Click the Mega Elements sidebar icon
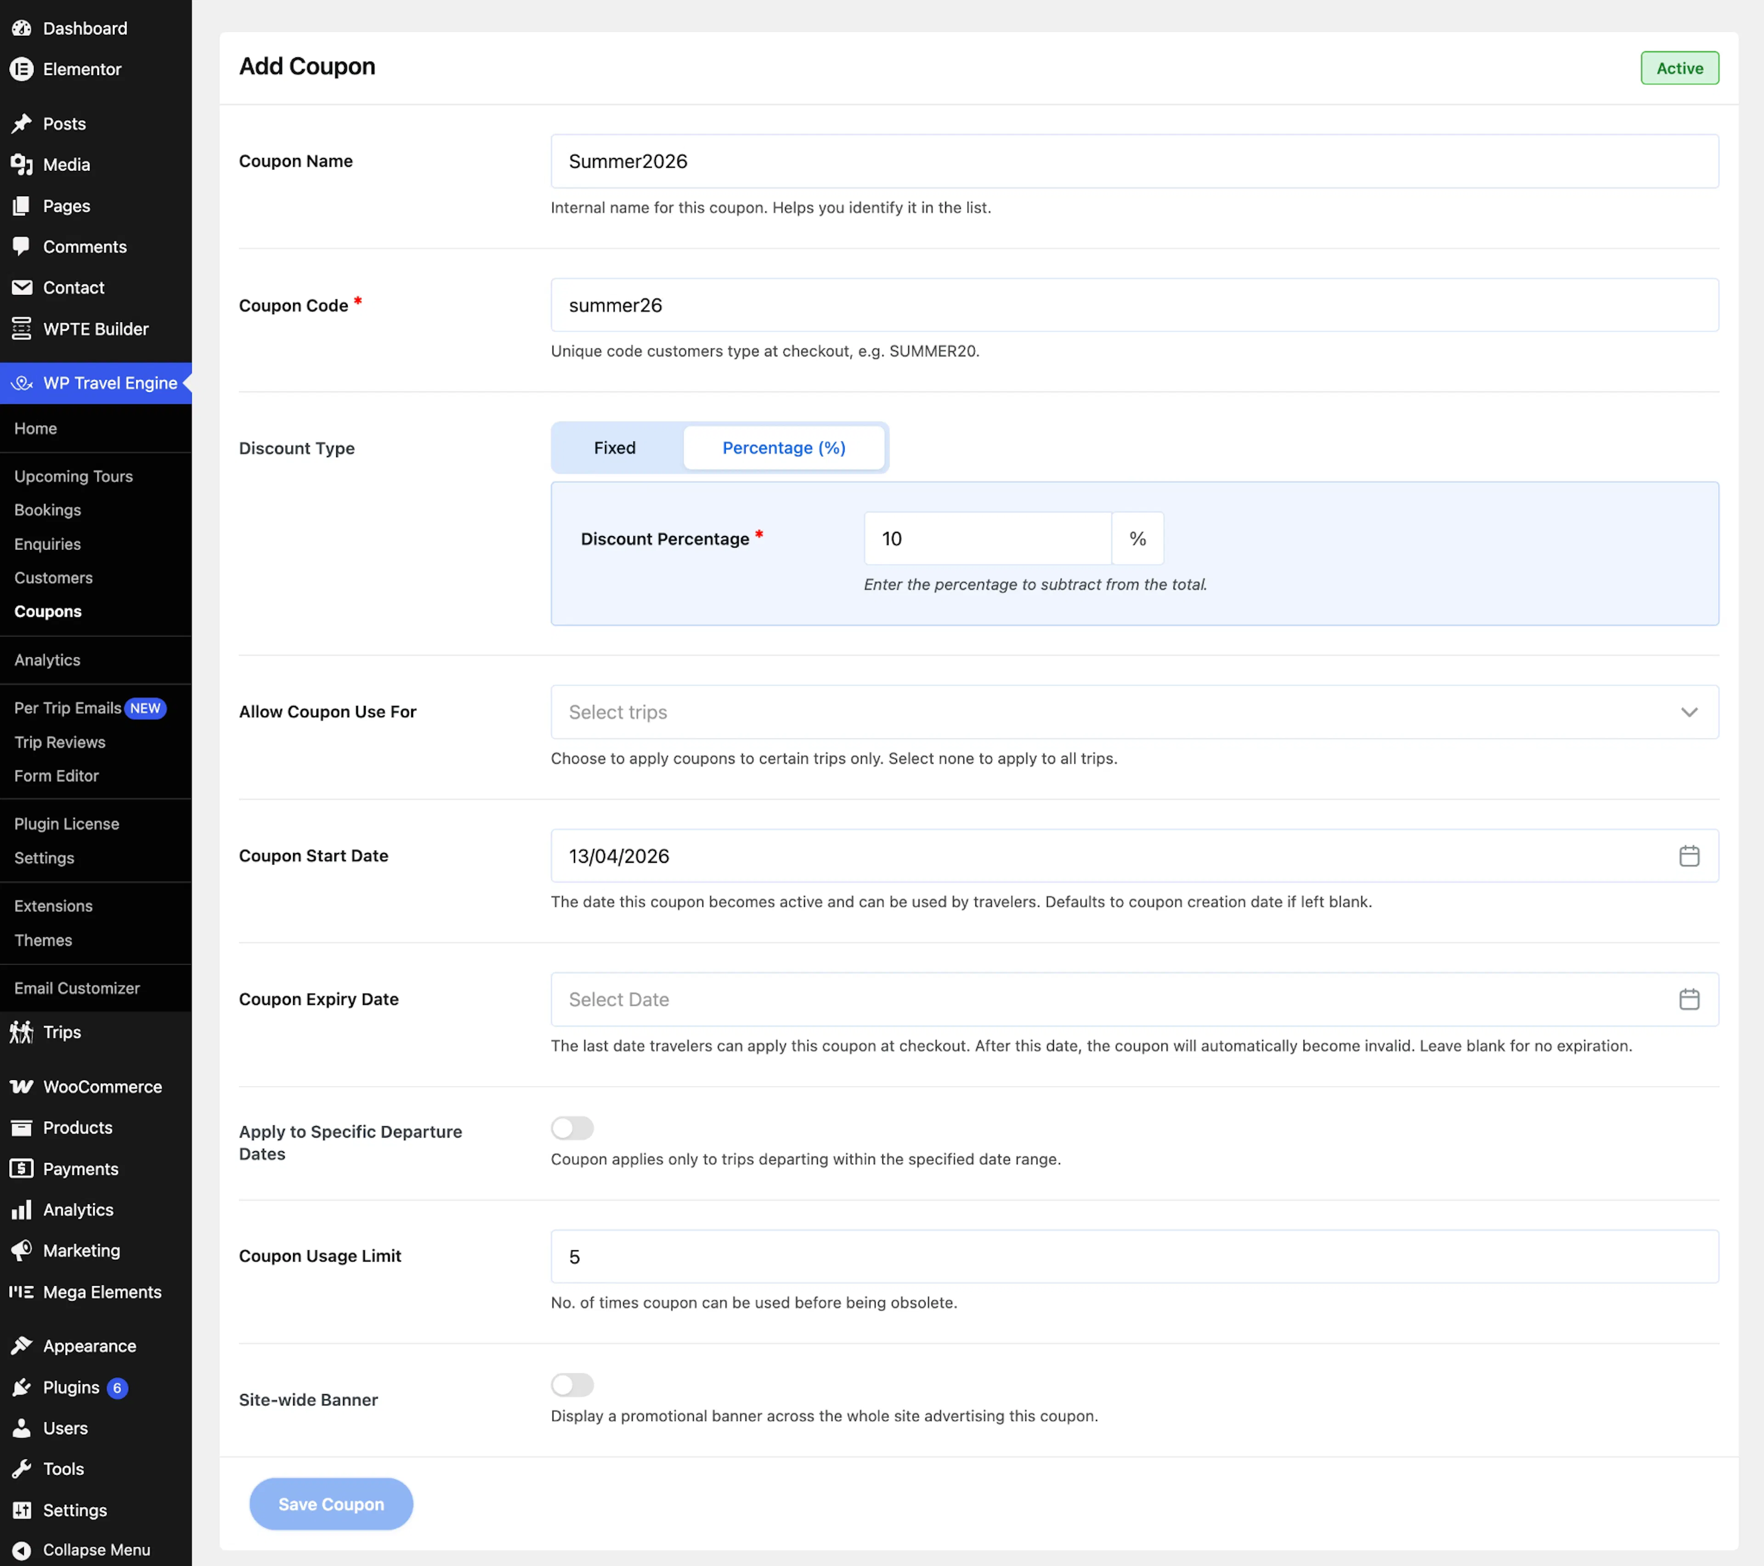 pos(22,1292)
